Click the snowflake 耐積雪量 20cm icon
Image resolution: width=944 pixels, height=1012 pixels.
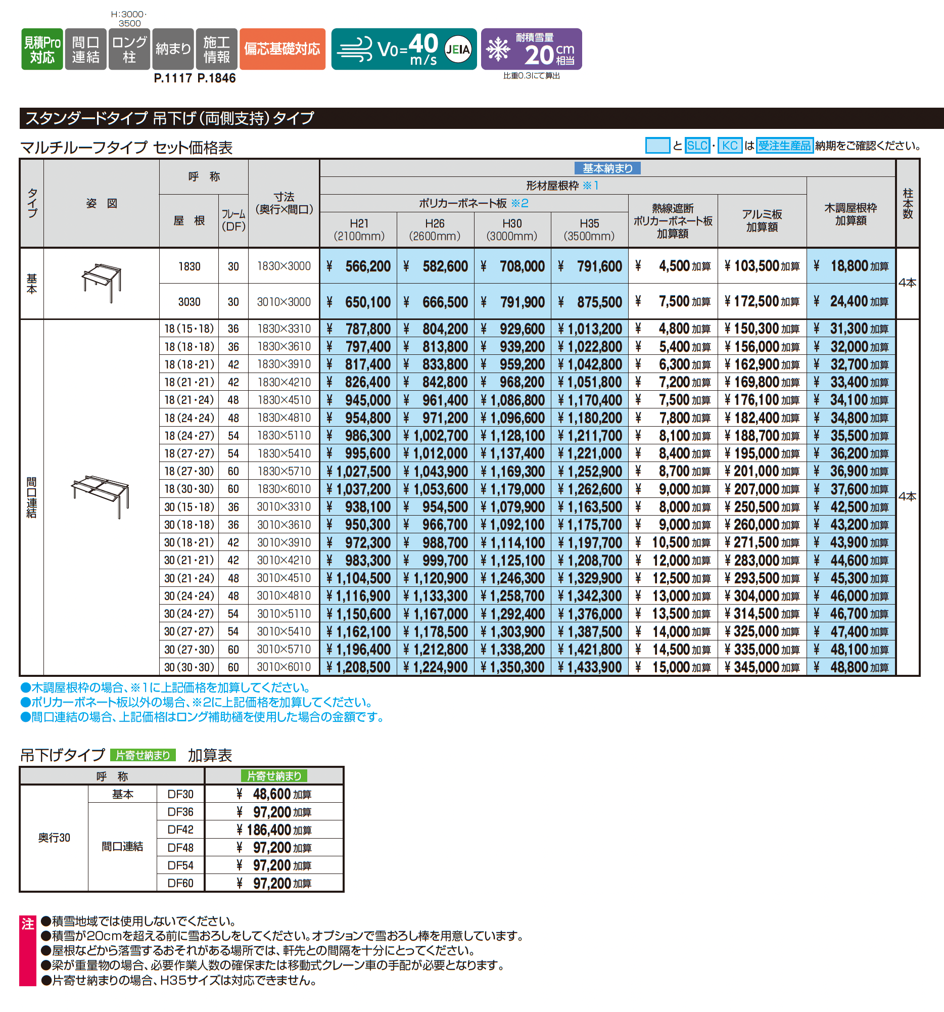click(531, 49)
